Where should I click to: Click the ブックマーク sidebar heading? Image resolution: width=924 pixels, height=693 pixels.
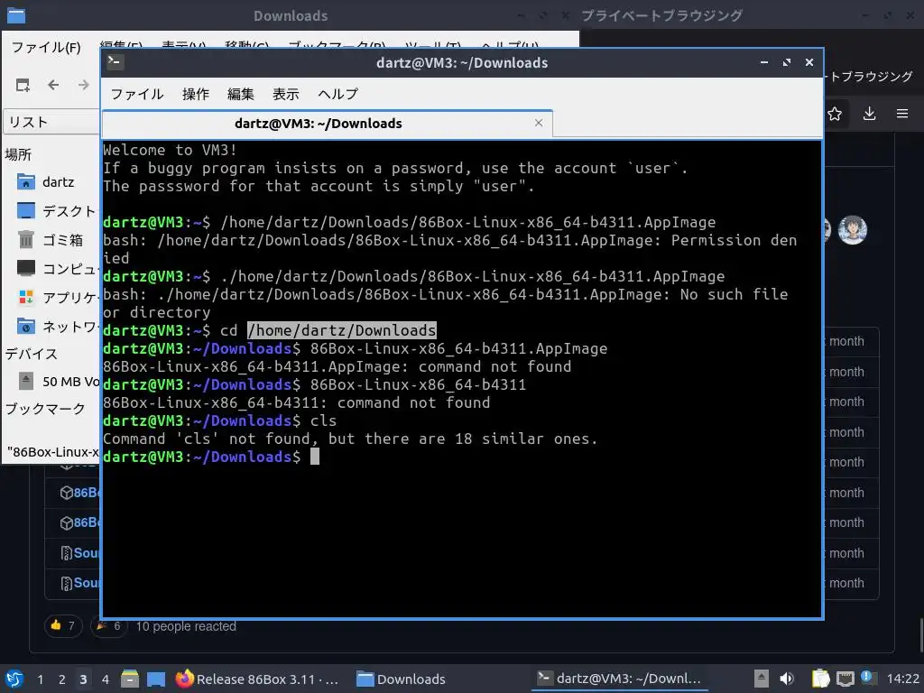[45, 409]
